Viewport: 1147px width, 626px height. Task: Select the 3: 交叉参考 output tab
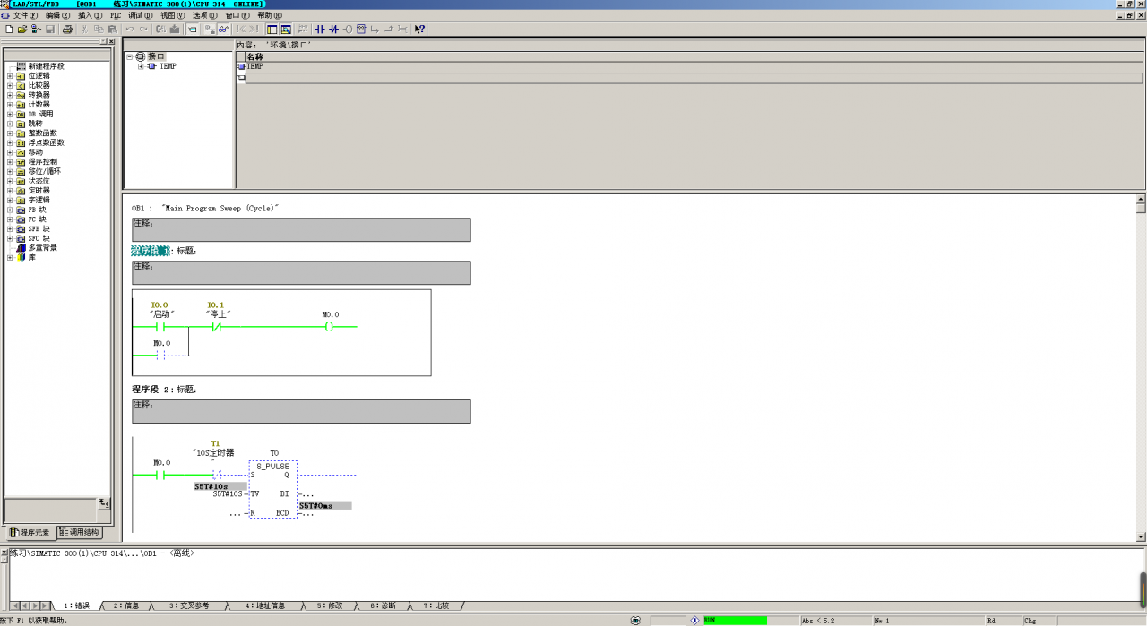(x=187, y=605)
